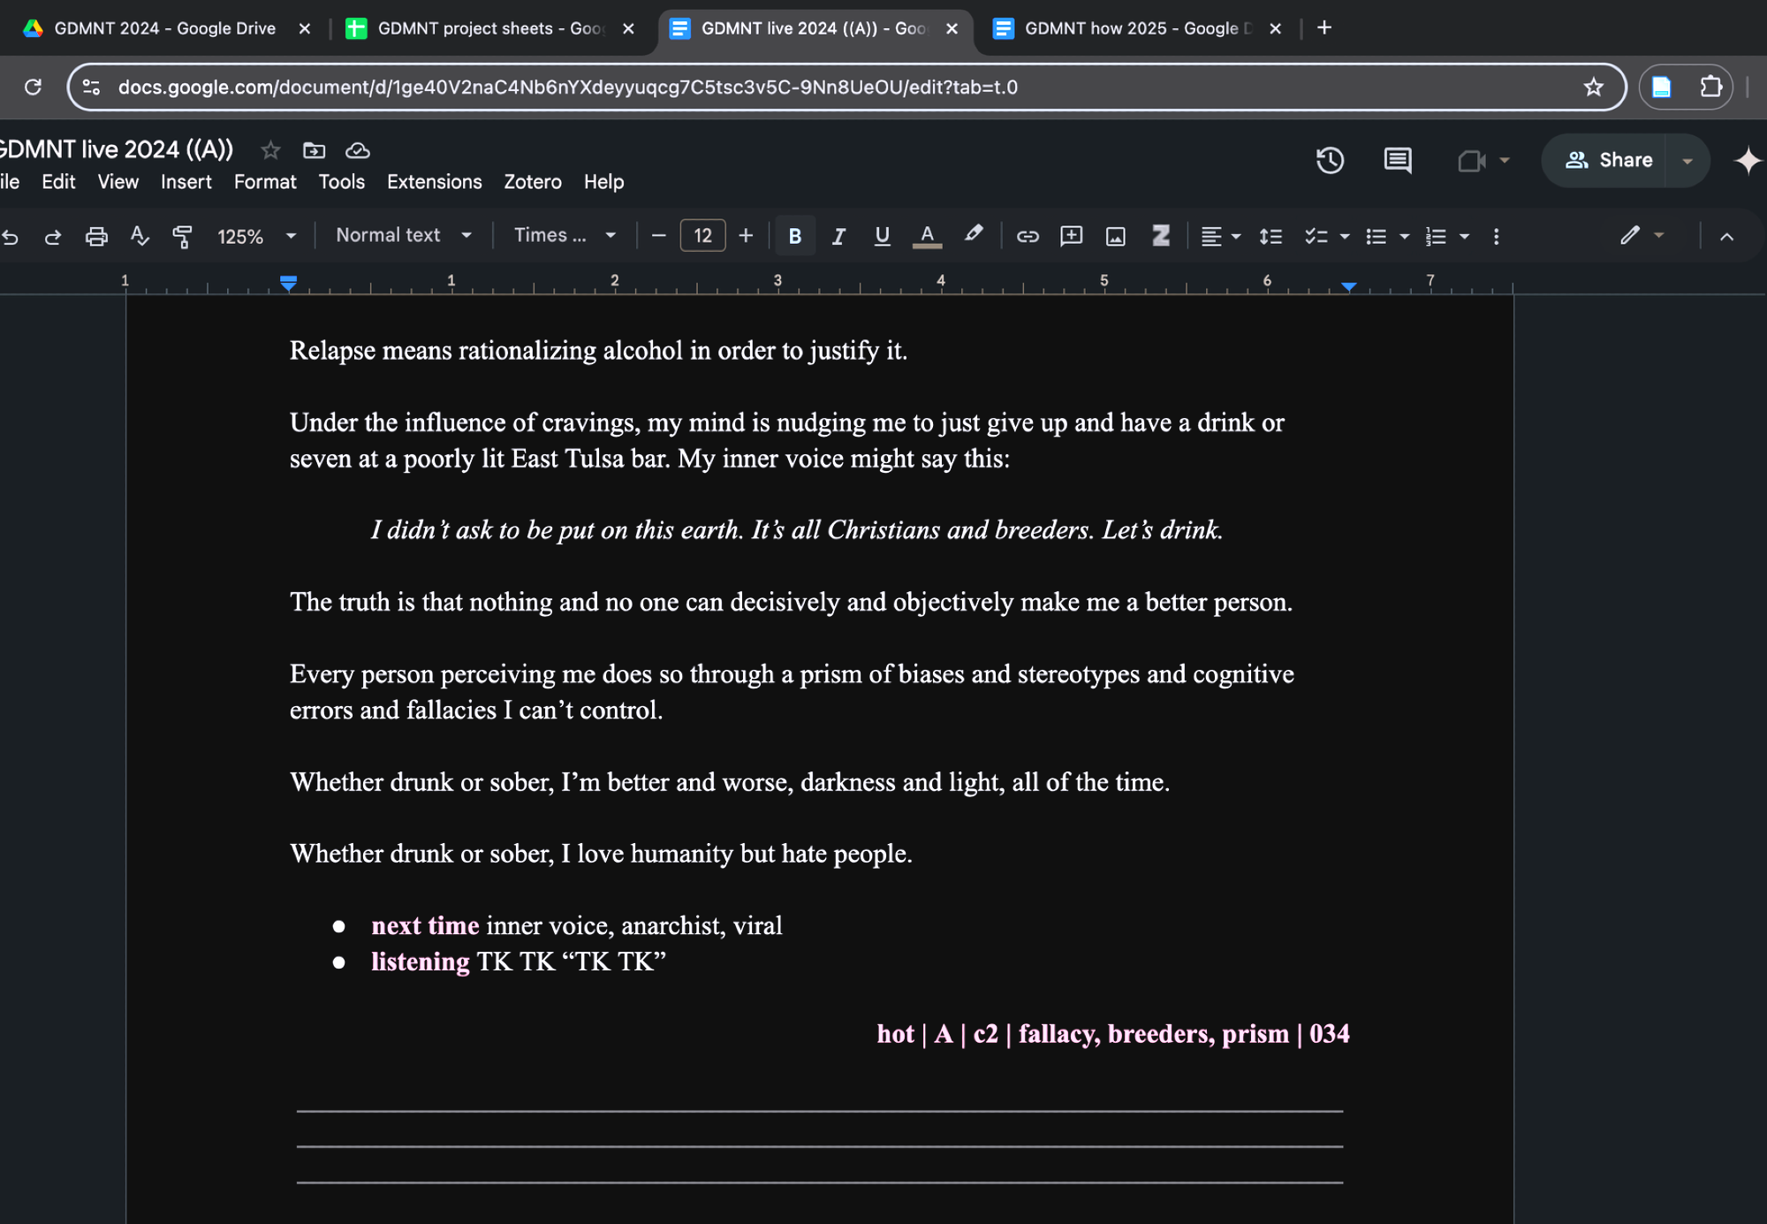Select the paint format tool
This screenshot has height=1224, width=1767.
coord(182,236)
